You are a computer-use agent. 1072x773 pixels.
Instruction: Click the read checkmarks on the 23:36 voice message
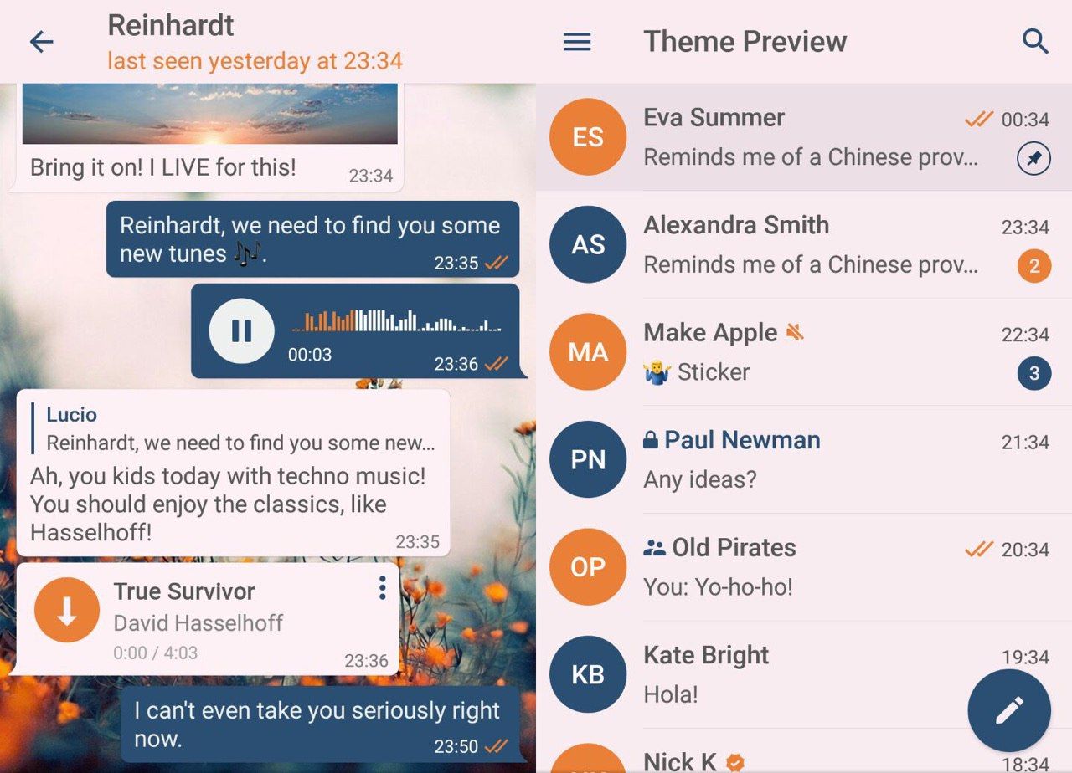(x=497, y=364)
